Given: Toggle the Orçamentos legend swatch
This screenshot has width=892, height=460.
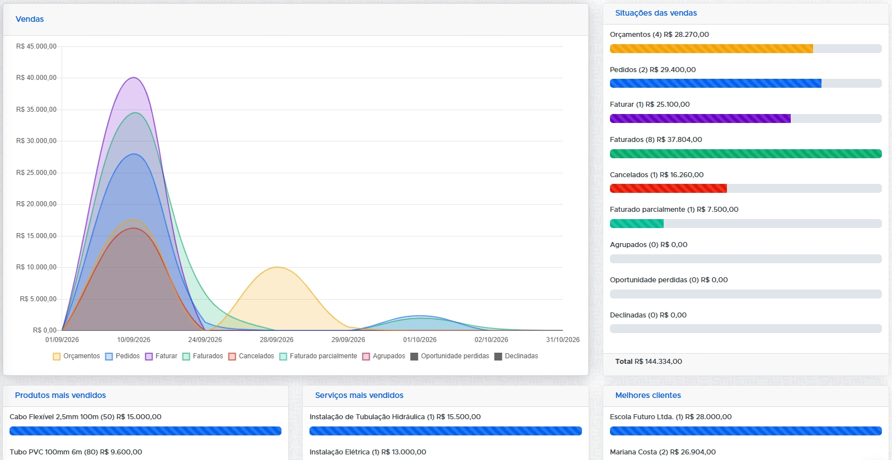Looking at the screenshot, I should pos(57,357).
